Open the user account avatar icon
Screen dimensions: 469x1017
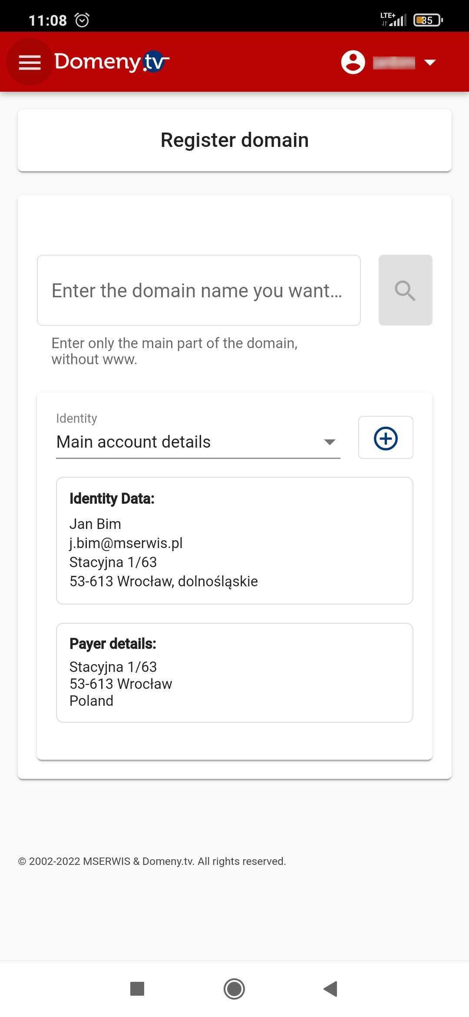pos(353,62)
